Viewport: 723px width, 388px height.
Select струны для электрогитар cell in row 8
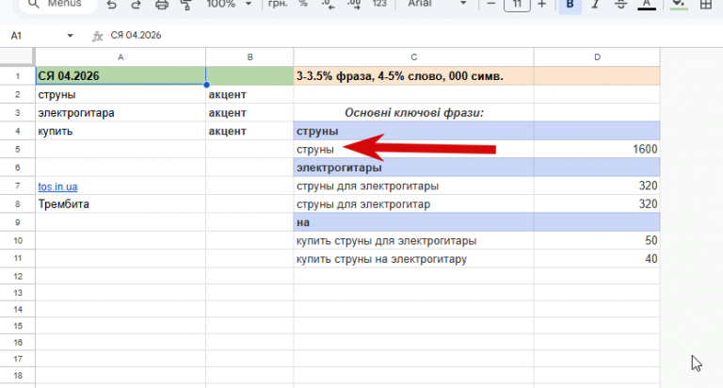(413, 204)
